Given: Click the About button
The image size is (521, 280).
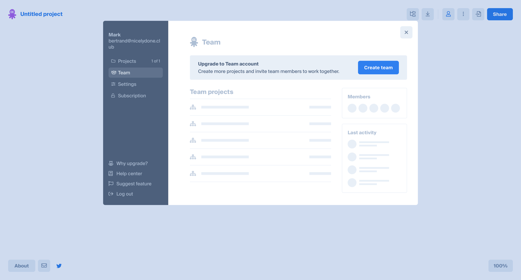Looking at the screenshot, I should (x=22, y=266).
